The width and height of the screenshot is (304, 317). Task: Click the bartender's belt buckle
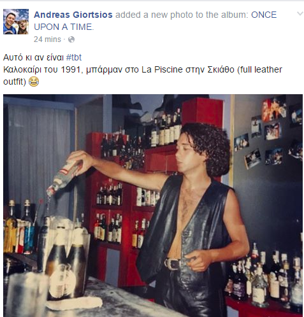pyautogui.click(x=172, y=264)
